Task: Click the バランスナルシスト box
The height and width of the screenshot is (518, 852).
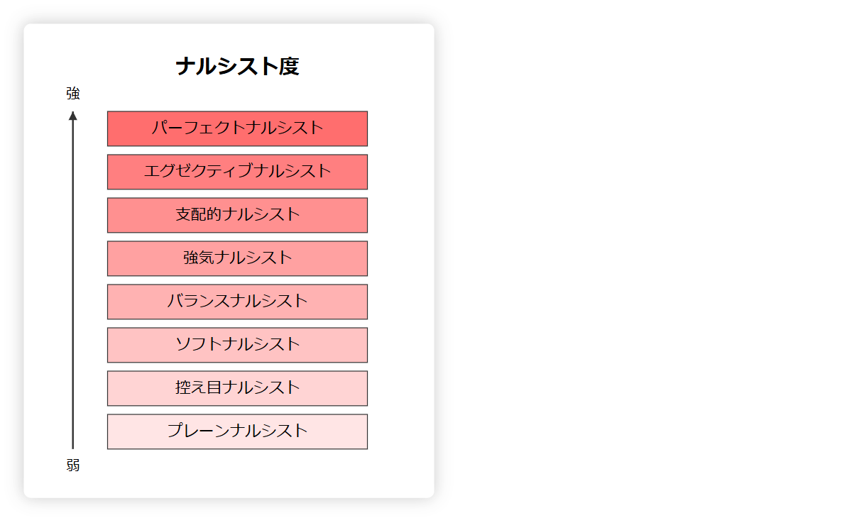Action: tap(237, 302)
